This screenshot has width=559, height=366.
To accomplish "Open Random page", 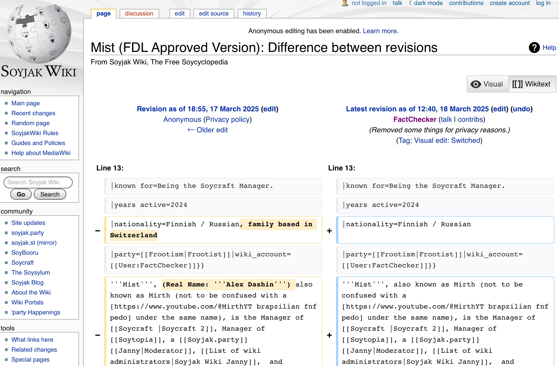I will click(31, 123).
